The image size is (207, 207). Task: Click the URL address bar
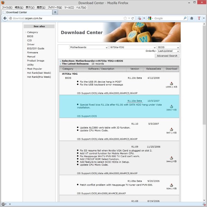tap(68, 18)
